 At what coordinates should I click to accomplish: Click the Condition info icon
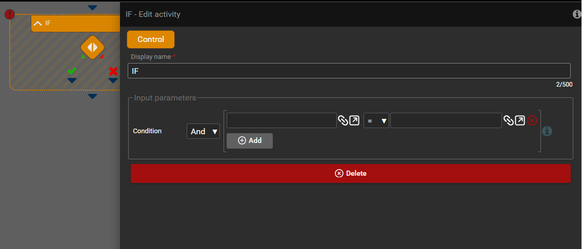(x=547, y=131)
